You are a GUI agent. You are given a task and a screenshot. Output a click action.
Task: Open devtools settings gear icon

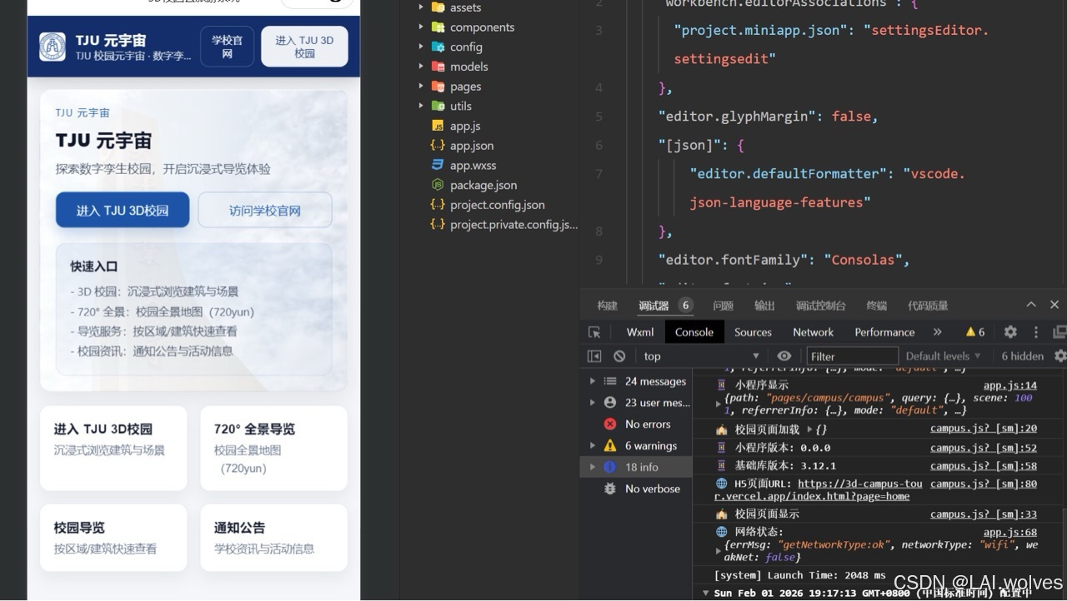[1010, 332]
